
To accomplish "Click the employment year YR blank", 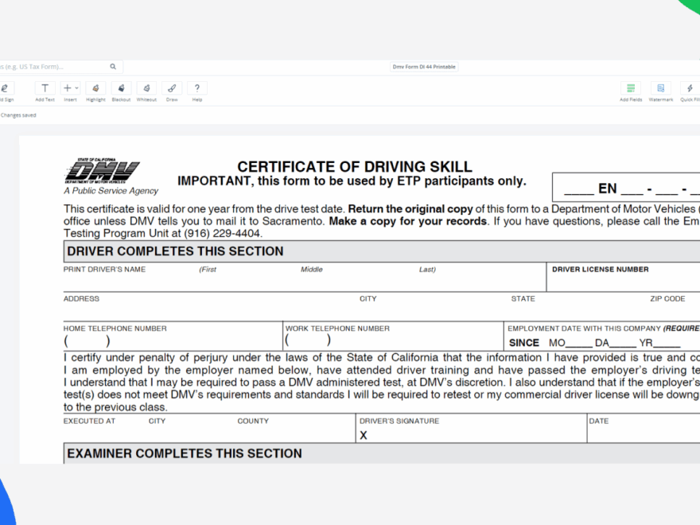I will (667, 343).
